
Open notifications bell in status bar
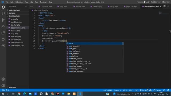point(168,90)
